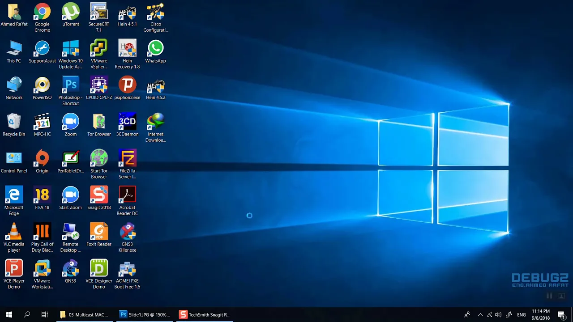Screen dimensions: 573x322
Task: Click the Internet Download Manager icon
Action: coord(155,128)
